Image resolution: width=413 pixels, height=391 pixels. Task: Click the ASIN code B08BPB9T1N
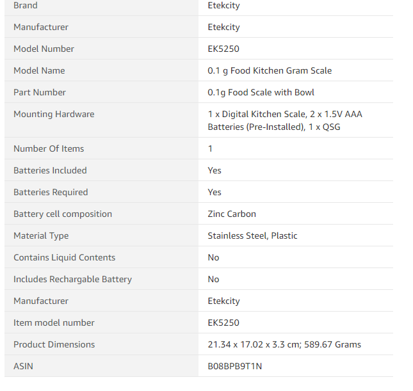(x=235, y=366)
